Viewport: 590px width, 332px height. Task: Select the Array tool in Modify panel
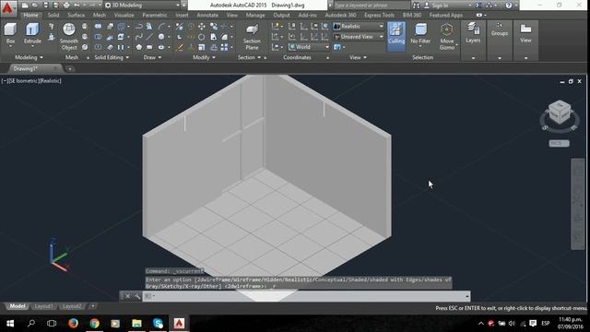[x=224, y=47]
